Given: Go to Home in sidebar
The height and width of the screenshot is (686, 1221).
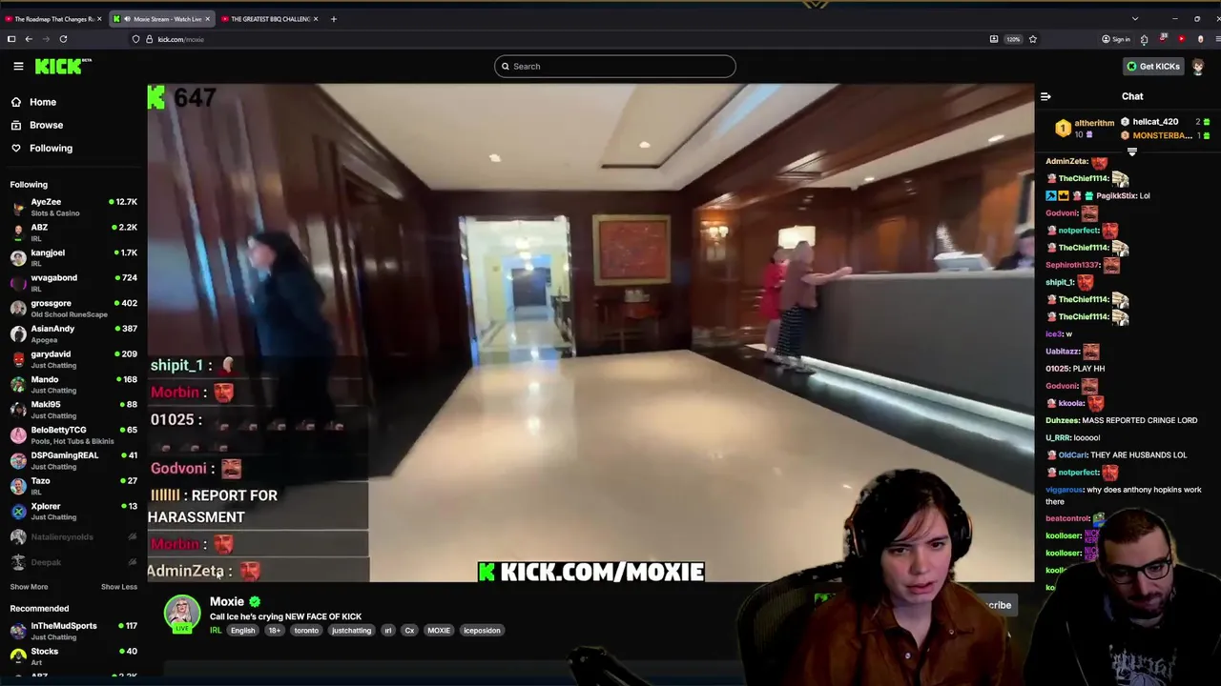Looking at the screenshot, I should pyautogui.click(x=43, y=102).
